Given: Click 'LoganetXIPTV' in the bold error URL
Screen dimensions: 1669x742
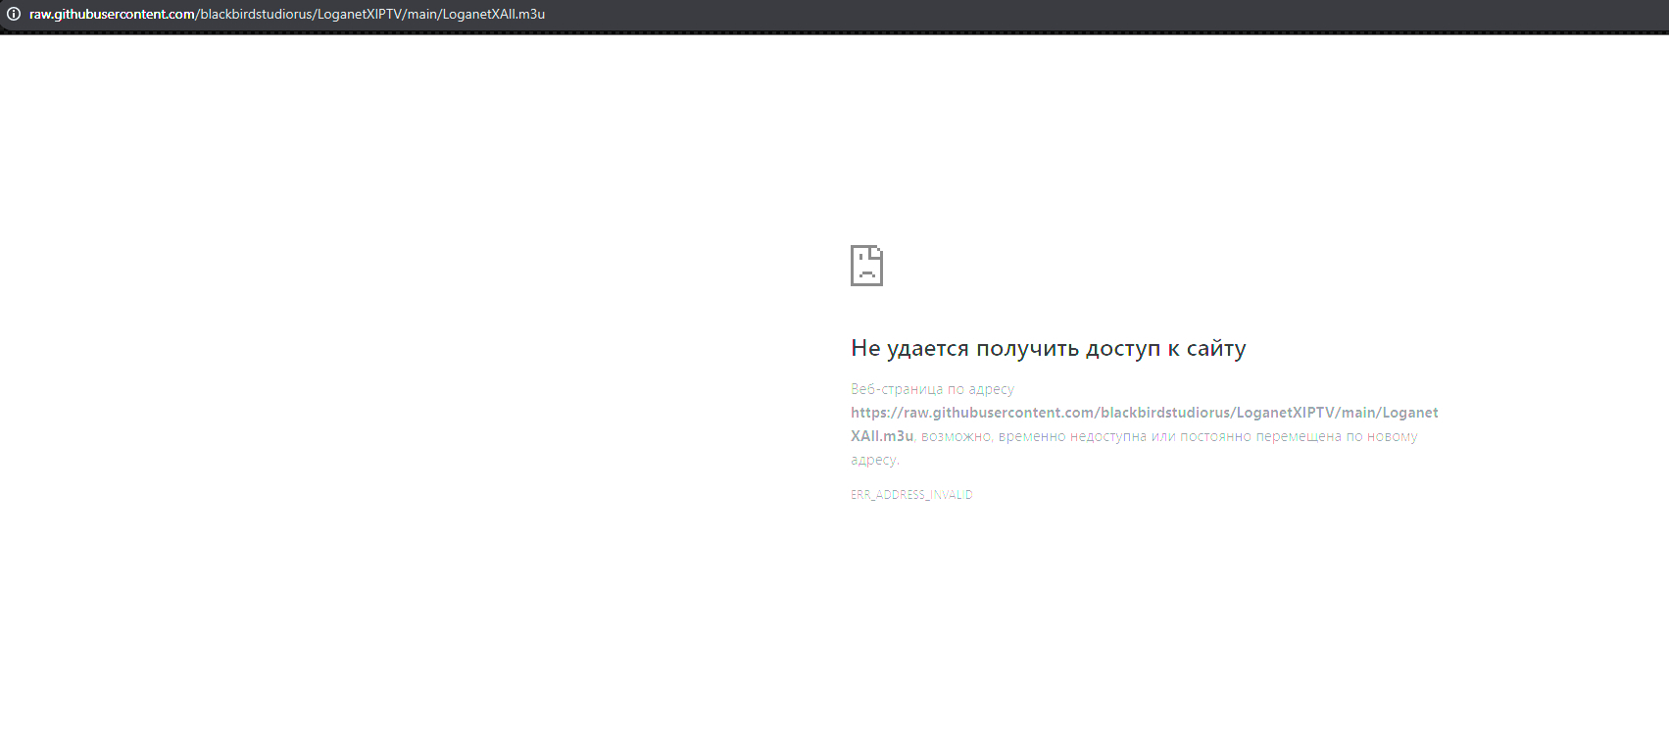Looking at the screenshot, I should 1285,413.
